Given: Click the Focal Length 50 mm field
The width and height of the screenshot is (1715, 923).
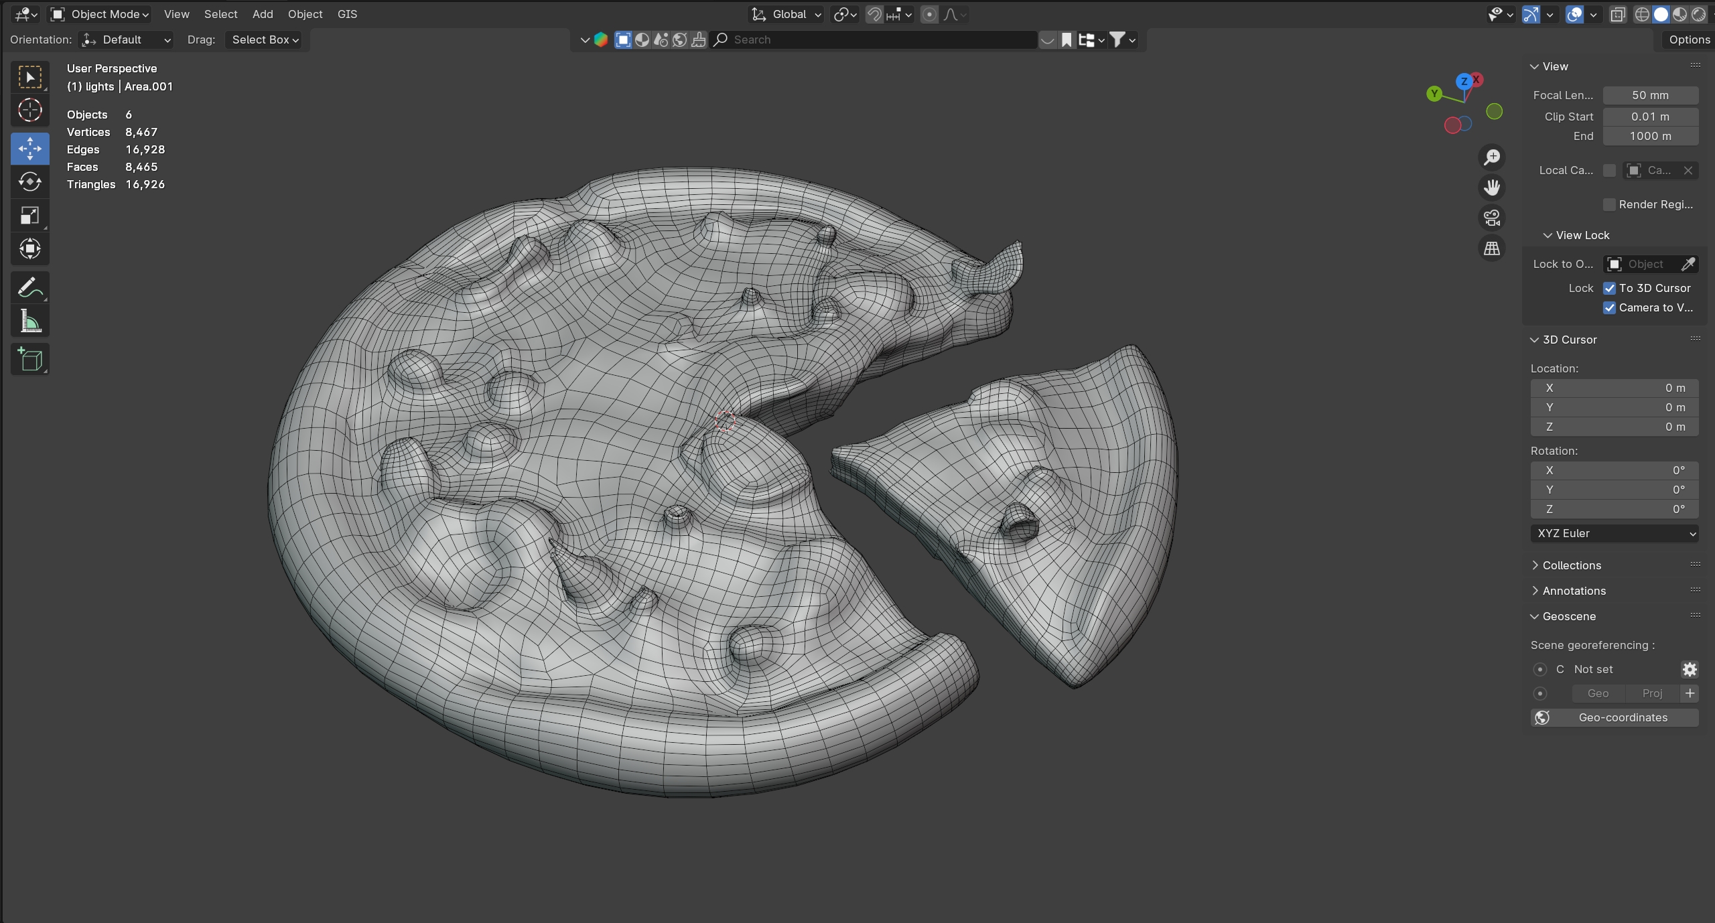Looking at the screenshot, I should pos(1649,95).
